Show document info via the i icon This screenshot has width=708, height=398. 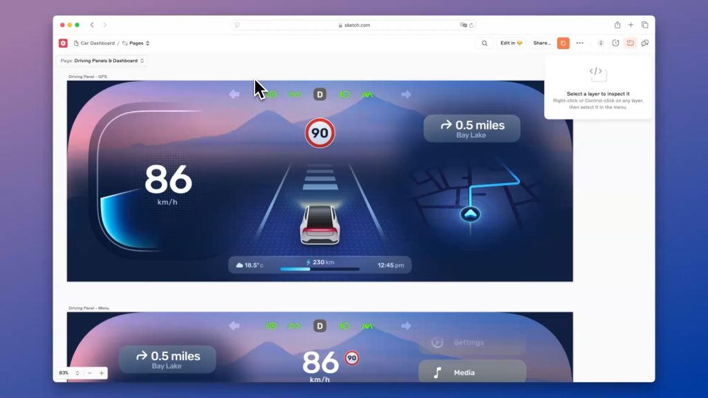point(601,44)
